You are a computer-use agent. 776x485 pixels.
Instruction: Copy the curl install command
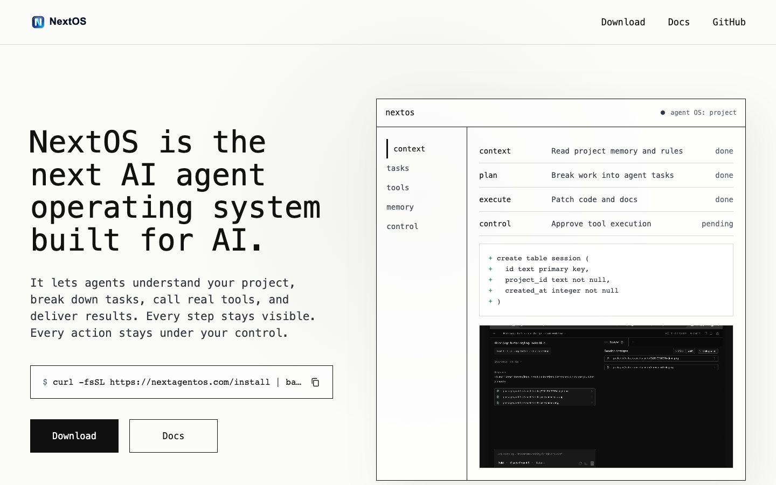315,382
